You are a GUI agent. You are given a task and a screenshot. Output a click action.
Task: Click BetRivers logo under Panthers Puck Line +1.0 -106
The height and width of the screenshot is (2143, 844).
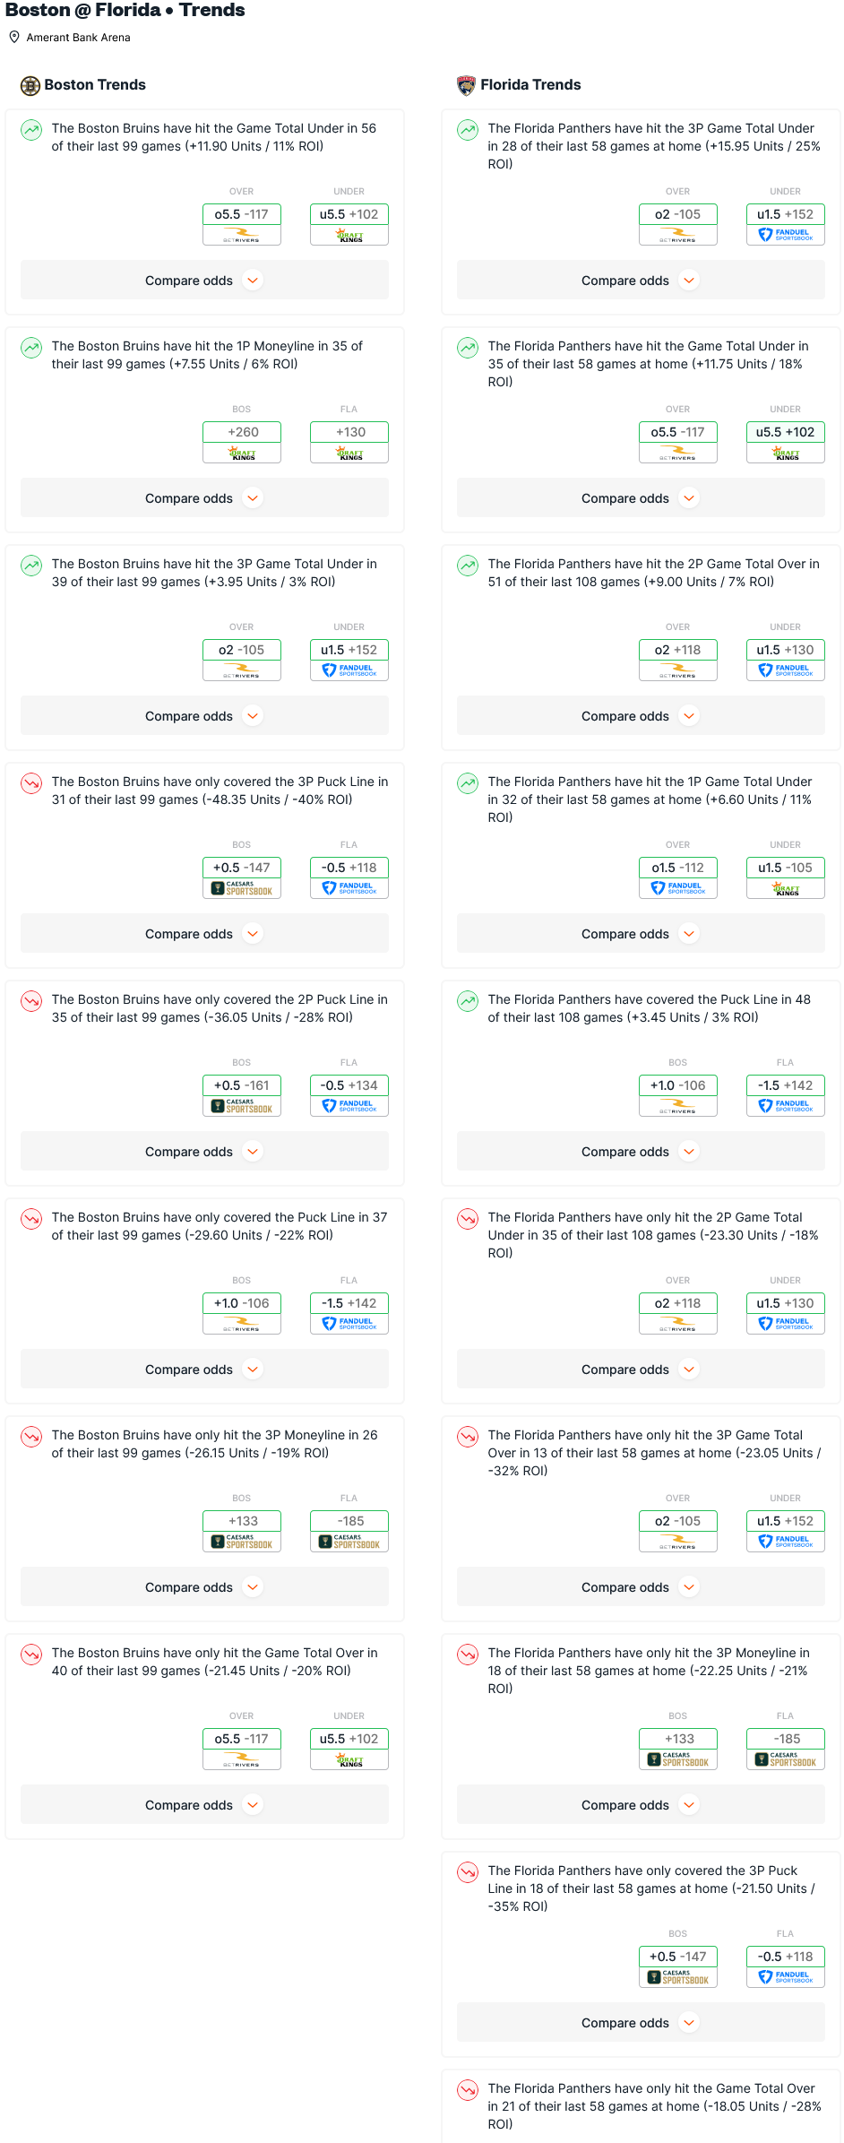(x=678, y=1107)
